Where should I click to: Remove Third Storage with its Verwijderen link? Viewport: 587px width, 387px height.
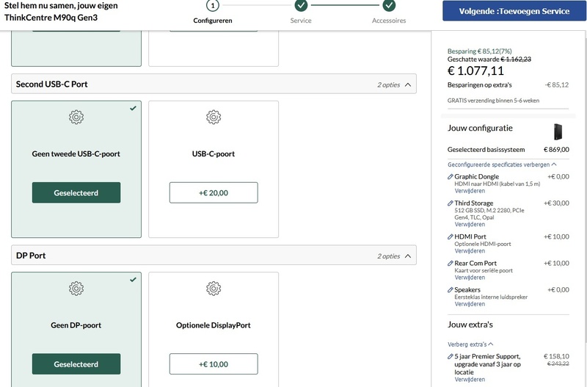point(470,224)
